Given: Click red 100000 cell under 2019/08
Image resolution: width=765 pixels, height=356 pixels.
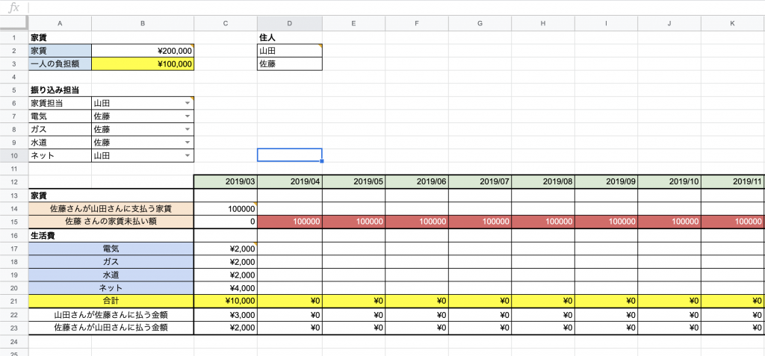Looking at the screenshot, I should pyautogui.click(x=544, y=222).
